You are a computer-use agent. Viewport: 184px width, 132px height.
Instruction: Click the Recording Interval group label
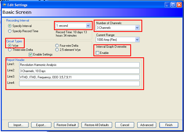click(18, 20)
